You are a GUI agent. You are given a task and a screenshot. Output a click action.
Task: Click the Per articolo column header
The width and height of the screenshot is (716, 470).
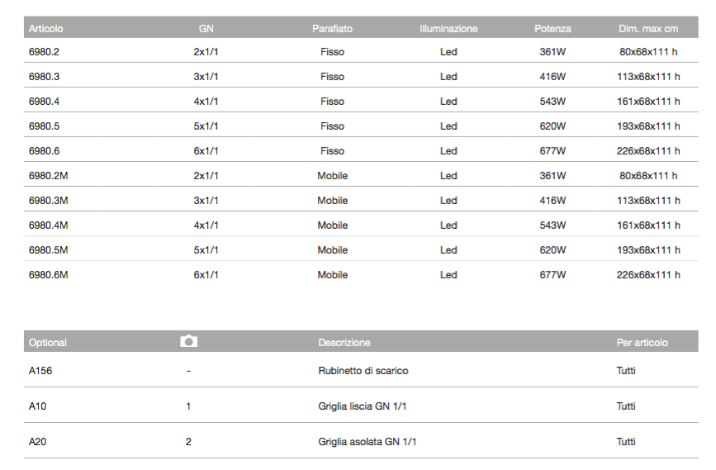click(x=642, y=342)
